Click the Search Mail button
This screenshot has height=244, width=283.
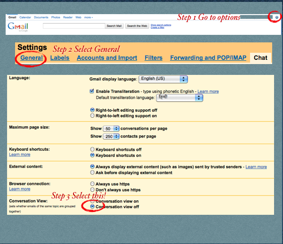click(114, 26)
